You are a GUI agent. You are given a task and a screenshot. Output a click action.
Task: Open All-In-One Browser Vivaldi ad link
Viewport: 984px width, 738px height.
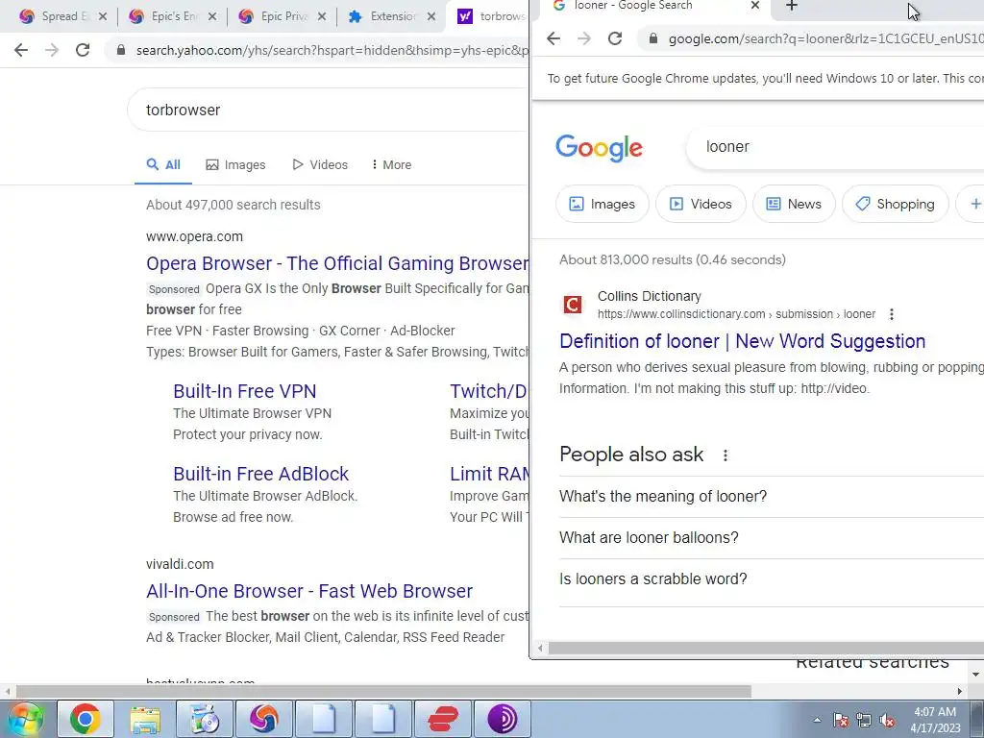309,591
